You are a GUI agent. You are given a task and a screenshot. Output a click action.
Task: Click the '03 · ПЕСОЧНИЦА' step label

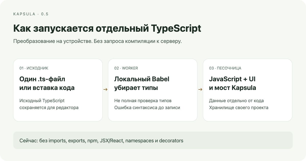point(225,68)
